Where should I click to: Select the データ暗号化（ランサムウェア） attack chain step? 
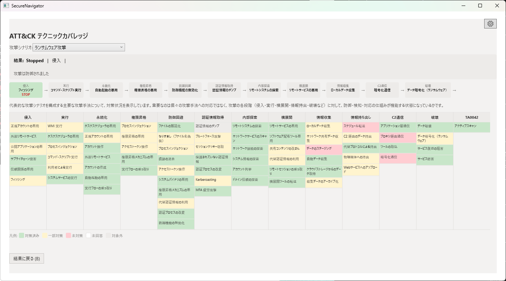pyautogui.click(x=427, y=90)
